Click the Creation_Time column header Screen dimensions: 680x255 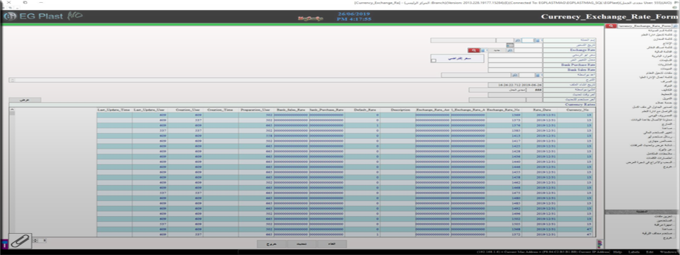(x=220, y=110)
